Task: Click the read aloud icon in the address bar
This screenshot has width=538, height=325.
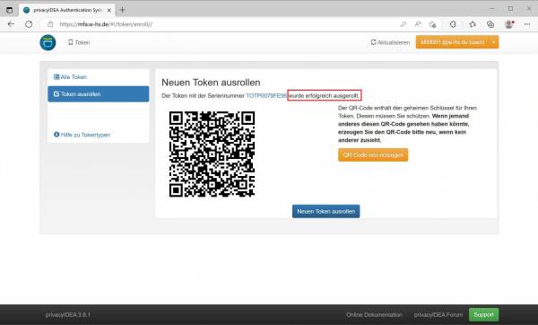Action: click(x=418, y=24)
